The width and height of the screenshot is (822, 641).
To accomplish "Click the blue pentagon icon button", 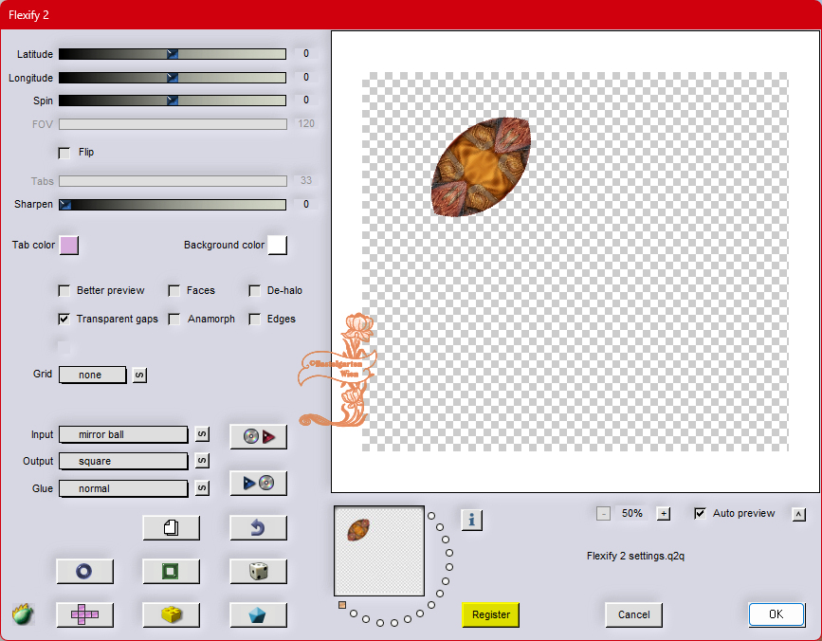I will click(x=258, y=614).
